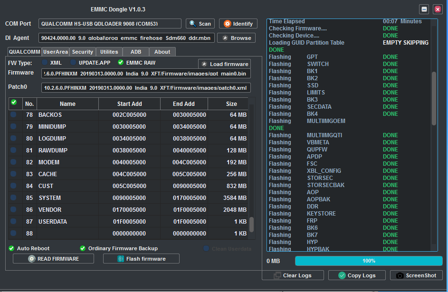Click the KEYSTORE log entry
This screenshot has width=448, height=292.
pyautogui.click(x=322, y=214)
